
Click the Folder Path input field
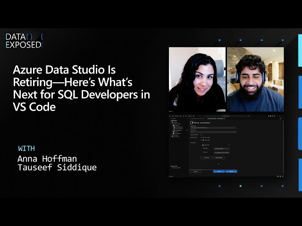pos(222,149)
